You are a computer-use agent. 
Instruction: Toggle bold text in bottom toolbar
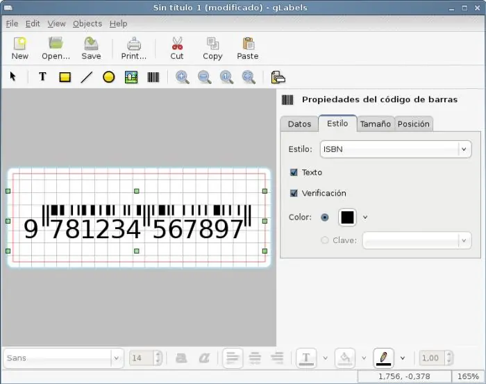(181, 358)
